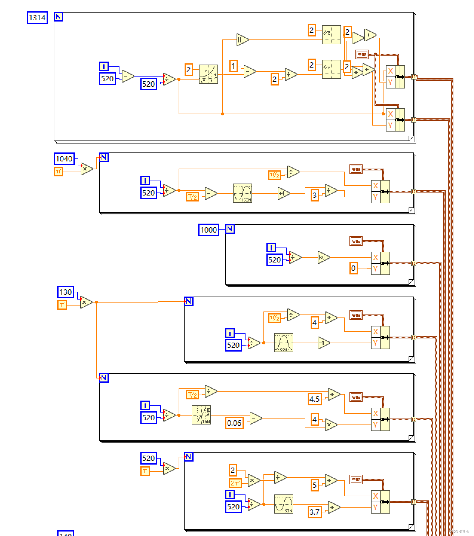Screen dimensions: 474x536
Task: Select the add node next to 3.7
Action: [x=334, y=507]
